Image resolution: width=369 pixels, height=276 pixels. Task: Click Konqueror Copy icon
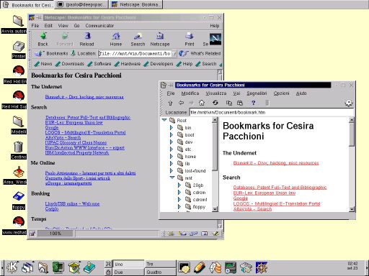coord(229,103)
